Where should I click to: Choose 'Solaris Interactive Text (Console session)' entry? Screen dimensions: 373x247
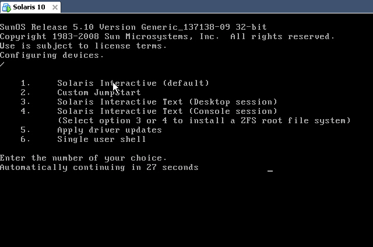[x=167, y=111]
